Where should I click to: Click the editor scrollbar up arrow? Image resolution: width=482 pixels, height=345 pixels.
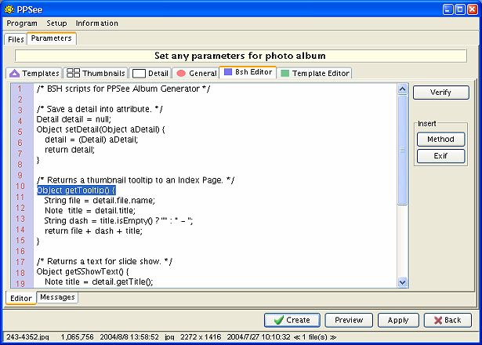402,89
